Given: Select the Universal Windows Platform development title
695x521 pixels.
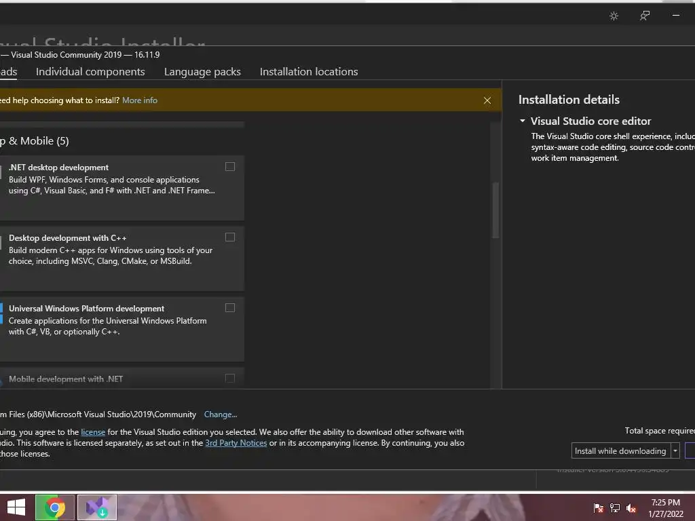Looking at the screenshot, I should (x=86, y=309).
